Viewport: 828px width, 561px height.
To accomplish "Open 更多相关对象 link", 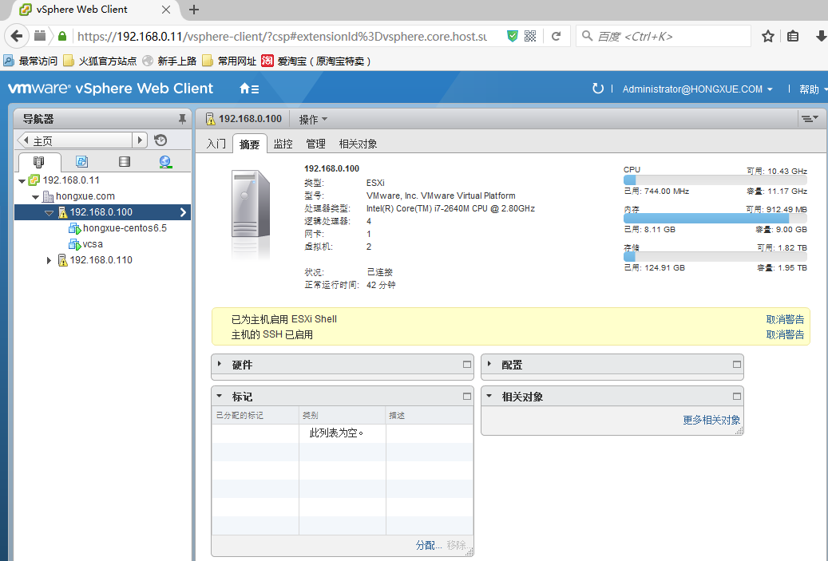I will (x=711, y=420).
